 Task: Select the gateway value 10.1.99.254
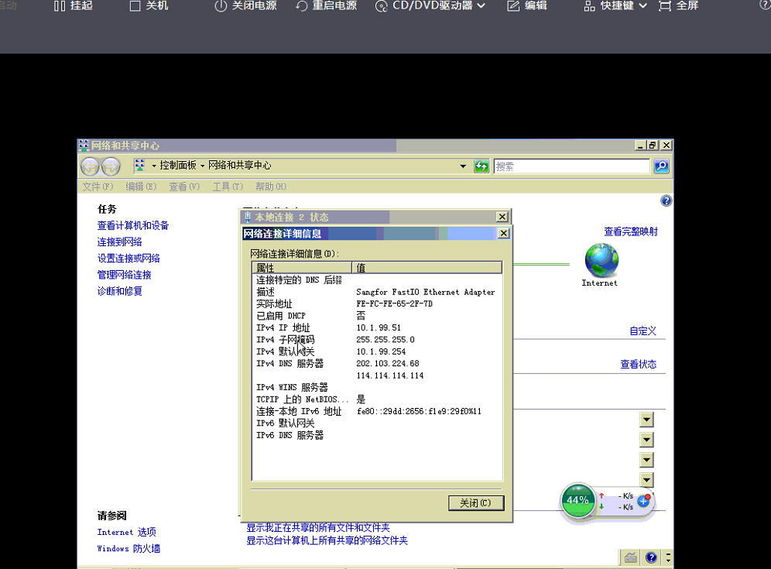pyautogui.click(x=381, y=351)
